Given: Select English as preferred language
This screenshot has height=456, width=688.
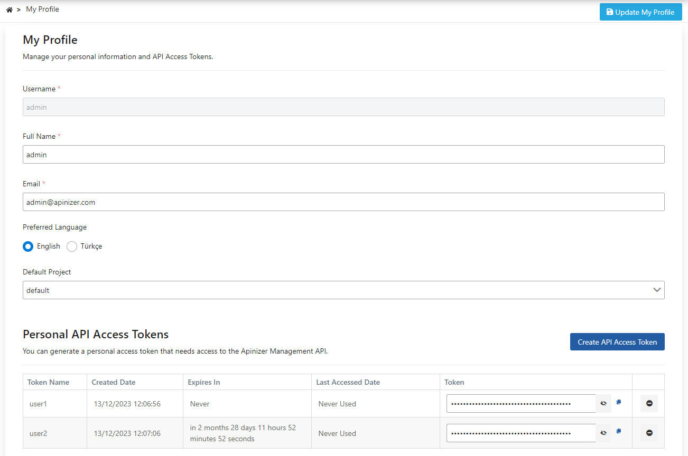Looking at the screenshot, I should pos(29,246).
